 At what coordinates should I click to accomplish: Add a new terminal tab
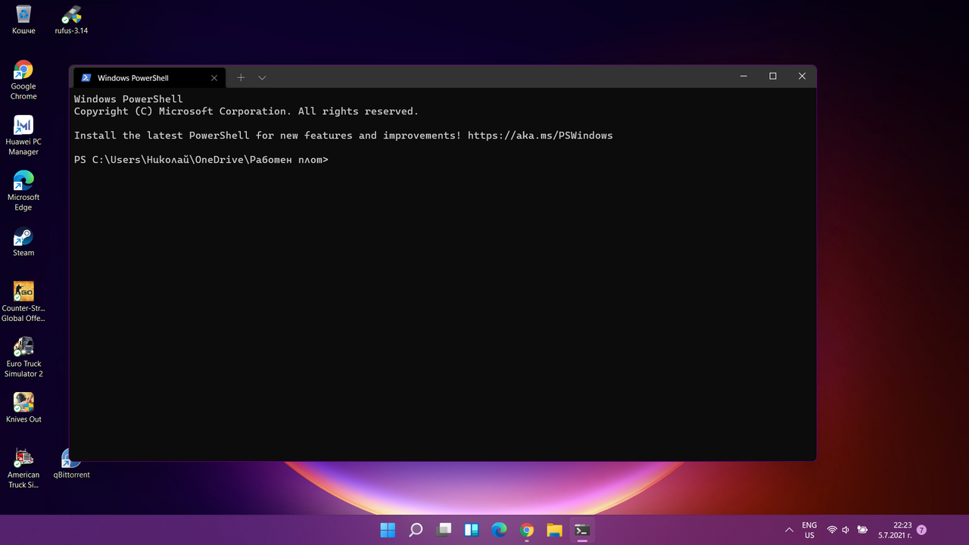point(241,78)
